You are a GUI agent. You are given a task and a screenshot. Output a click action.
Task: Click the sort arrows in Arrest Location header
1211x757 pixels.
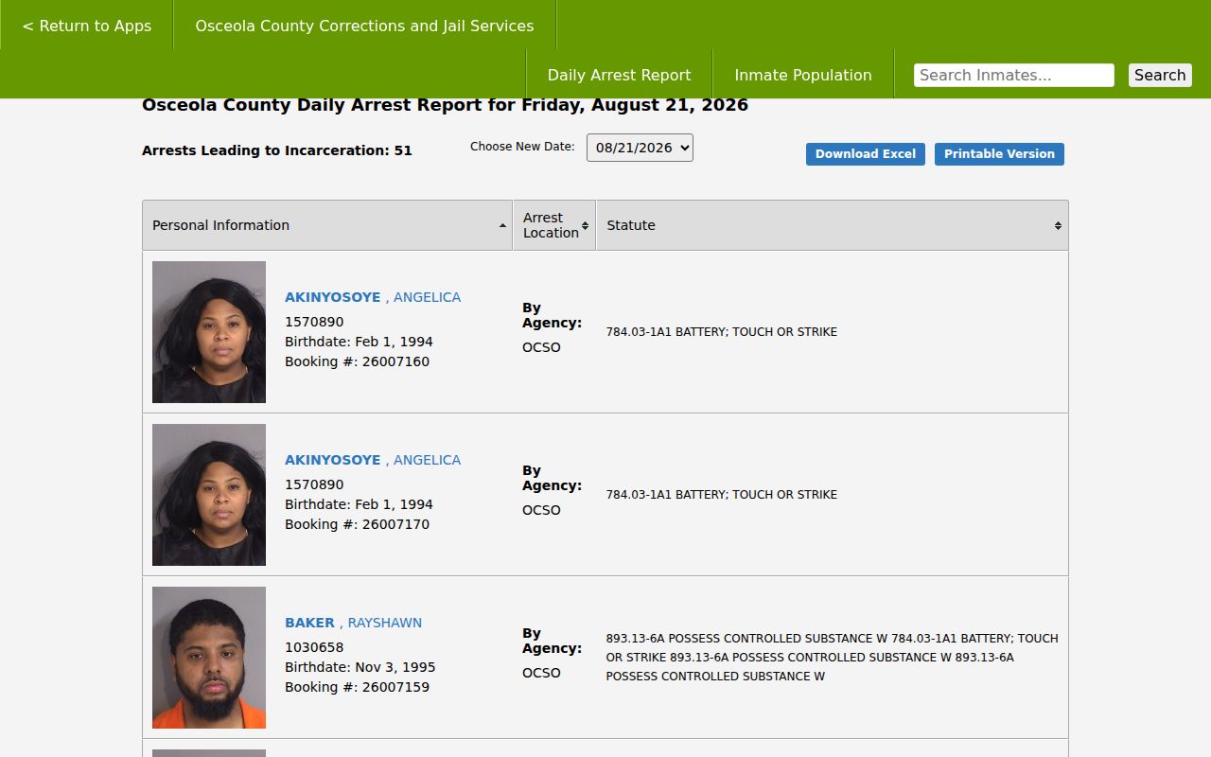[x=585, y=225]
